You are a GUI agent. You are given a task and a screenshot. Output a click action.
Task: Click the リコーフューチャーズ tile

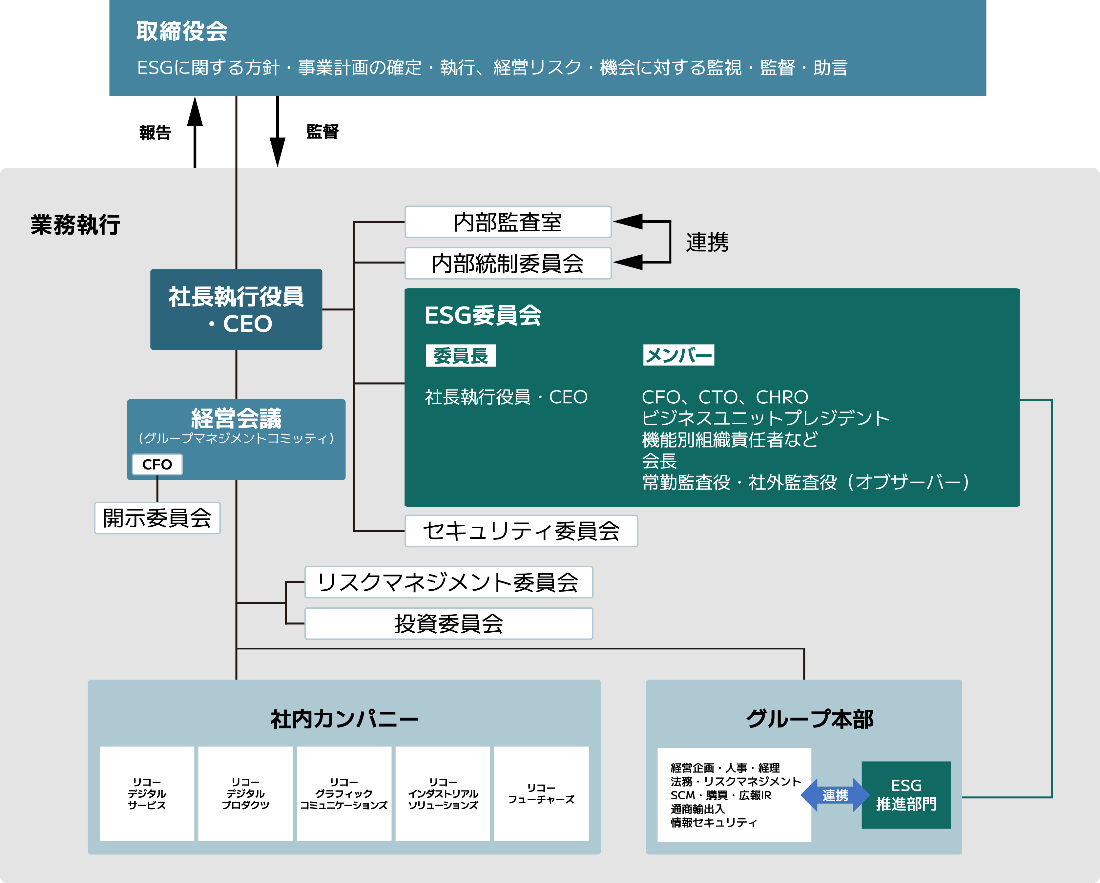point(541,794)
